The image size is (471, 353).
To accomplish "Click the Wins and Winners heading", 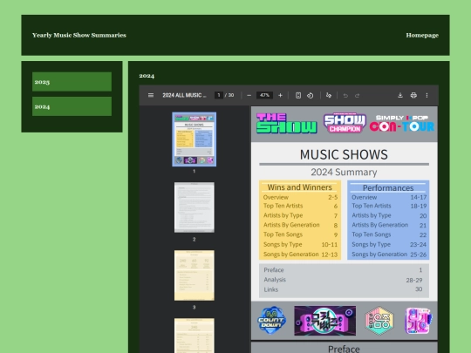I will (x=299, y=187).
